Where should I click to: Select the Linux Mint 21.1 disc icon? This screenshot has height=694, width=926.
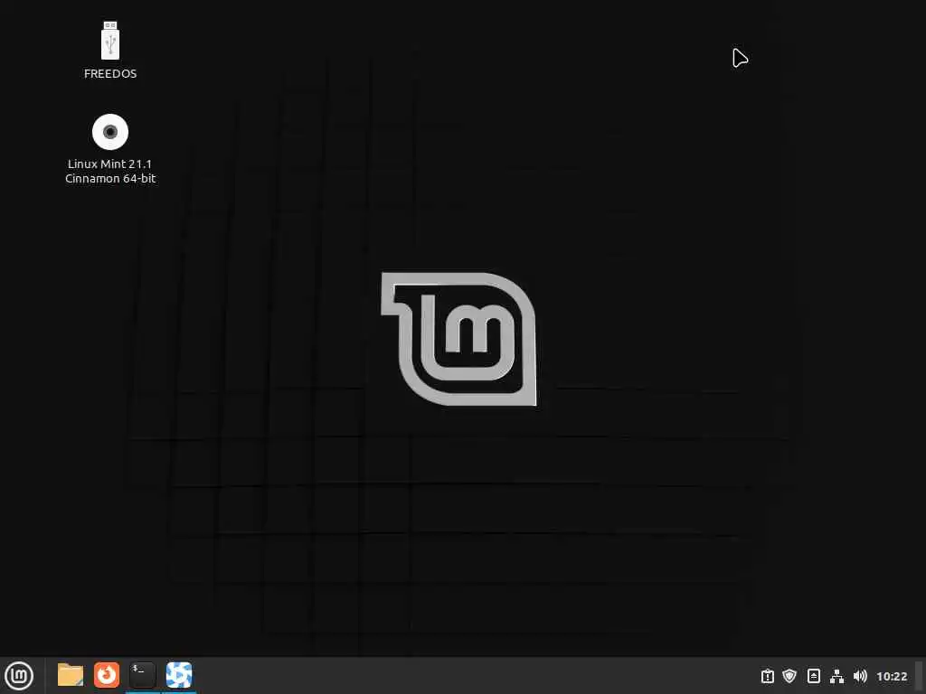(110, 132)
